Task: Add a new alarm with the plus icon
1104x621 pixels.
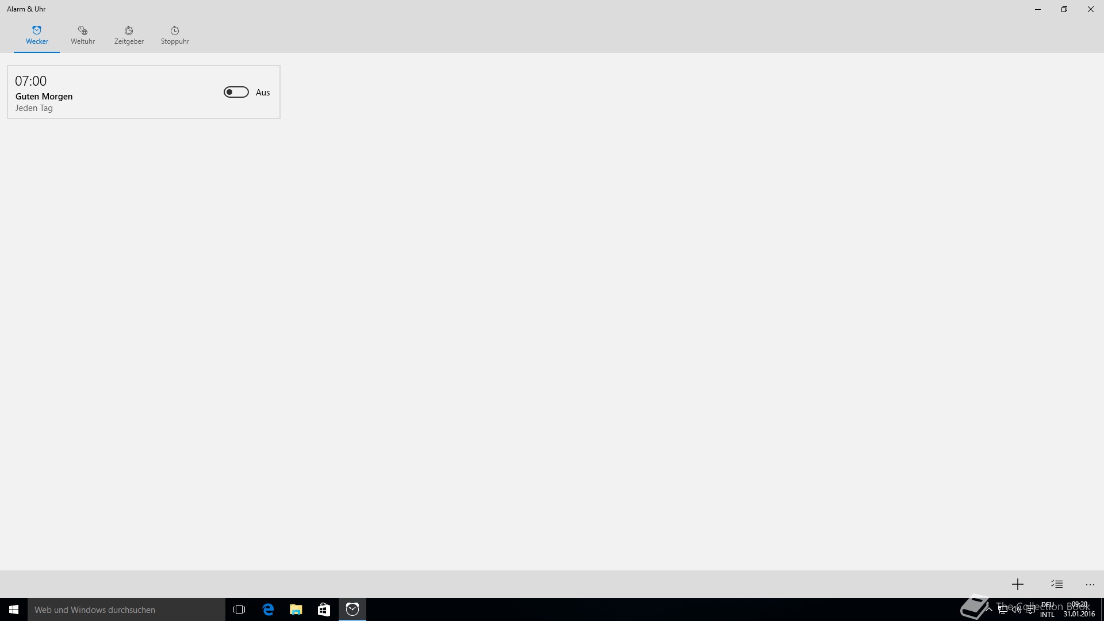Action: [1018, 584]
